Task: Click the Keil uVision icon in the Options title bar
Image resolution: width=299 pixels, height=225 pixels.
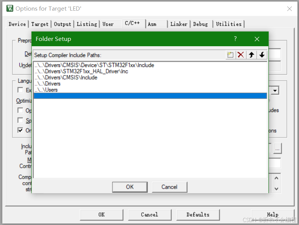Action: point(10,9)
